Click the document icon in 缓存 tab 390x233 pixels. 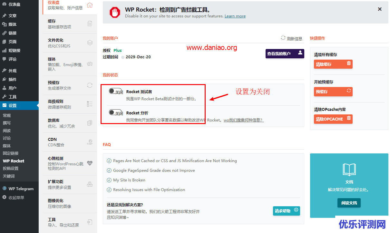point(90,24)
